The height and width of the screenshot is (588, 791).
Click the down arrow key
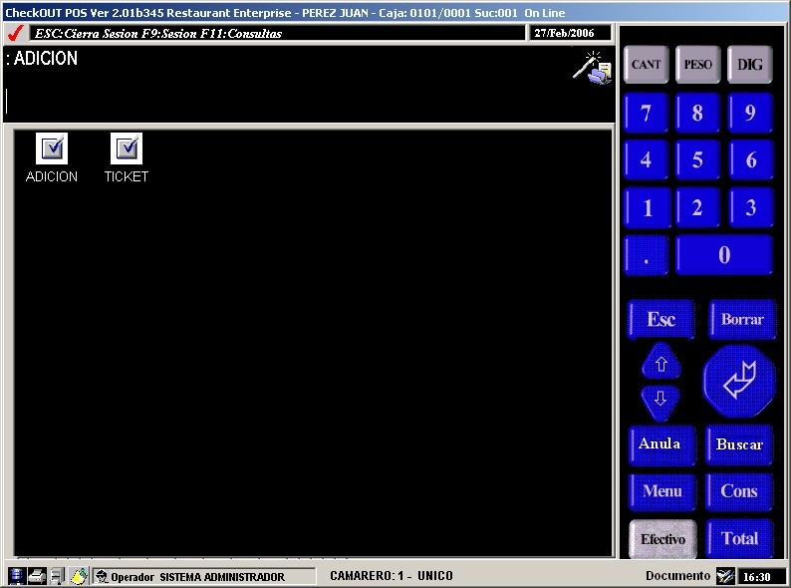tap(660, 402)
